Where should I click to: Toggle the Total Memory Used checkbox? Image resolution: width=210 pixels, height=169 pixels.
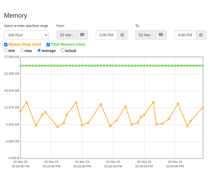point(48,44)
